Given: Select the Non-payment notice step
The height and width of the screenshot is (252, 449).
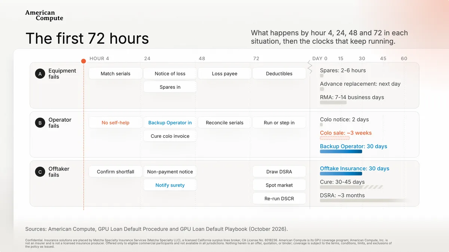Looking at the screenshot, I should [x=170, y=172].
